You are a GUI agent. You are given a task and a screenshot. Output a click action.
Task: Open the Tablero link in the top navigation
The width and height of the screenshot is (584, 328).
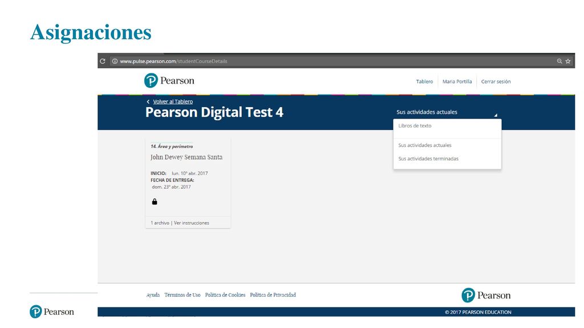pos(424,81)
